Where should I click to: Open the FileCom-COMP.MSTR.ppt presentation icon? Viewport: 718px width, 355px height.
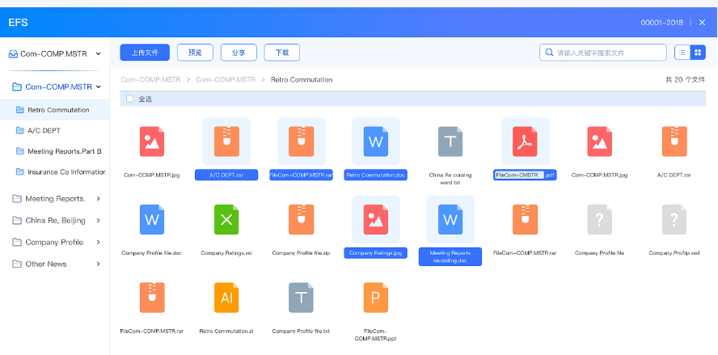click(376, 298)
